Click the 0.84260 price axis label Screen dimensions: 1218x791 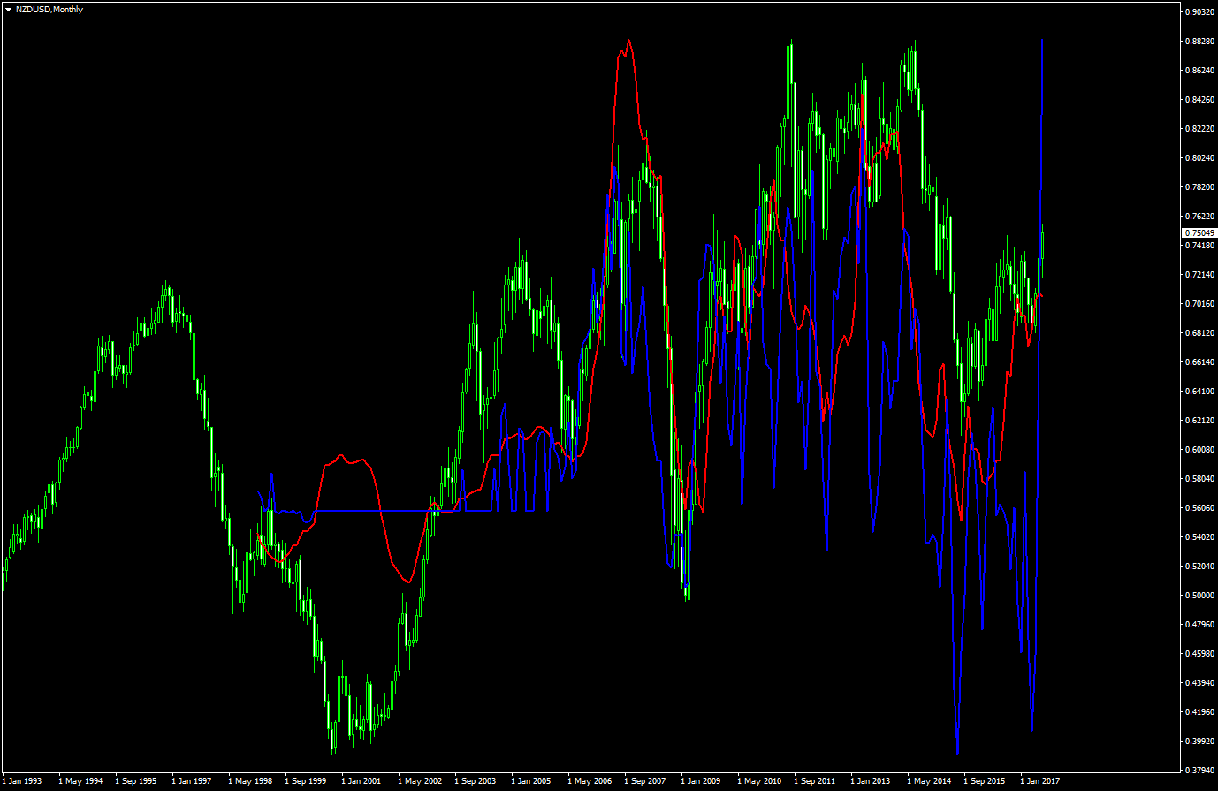1199,100
